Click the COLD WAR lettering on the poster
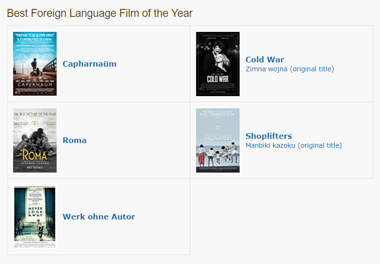Viewport: 380px width, 264px height. [218, 79]
